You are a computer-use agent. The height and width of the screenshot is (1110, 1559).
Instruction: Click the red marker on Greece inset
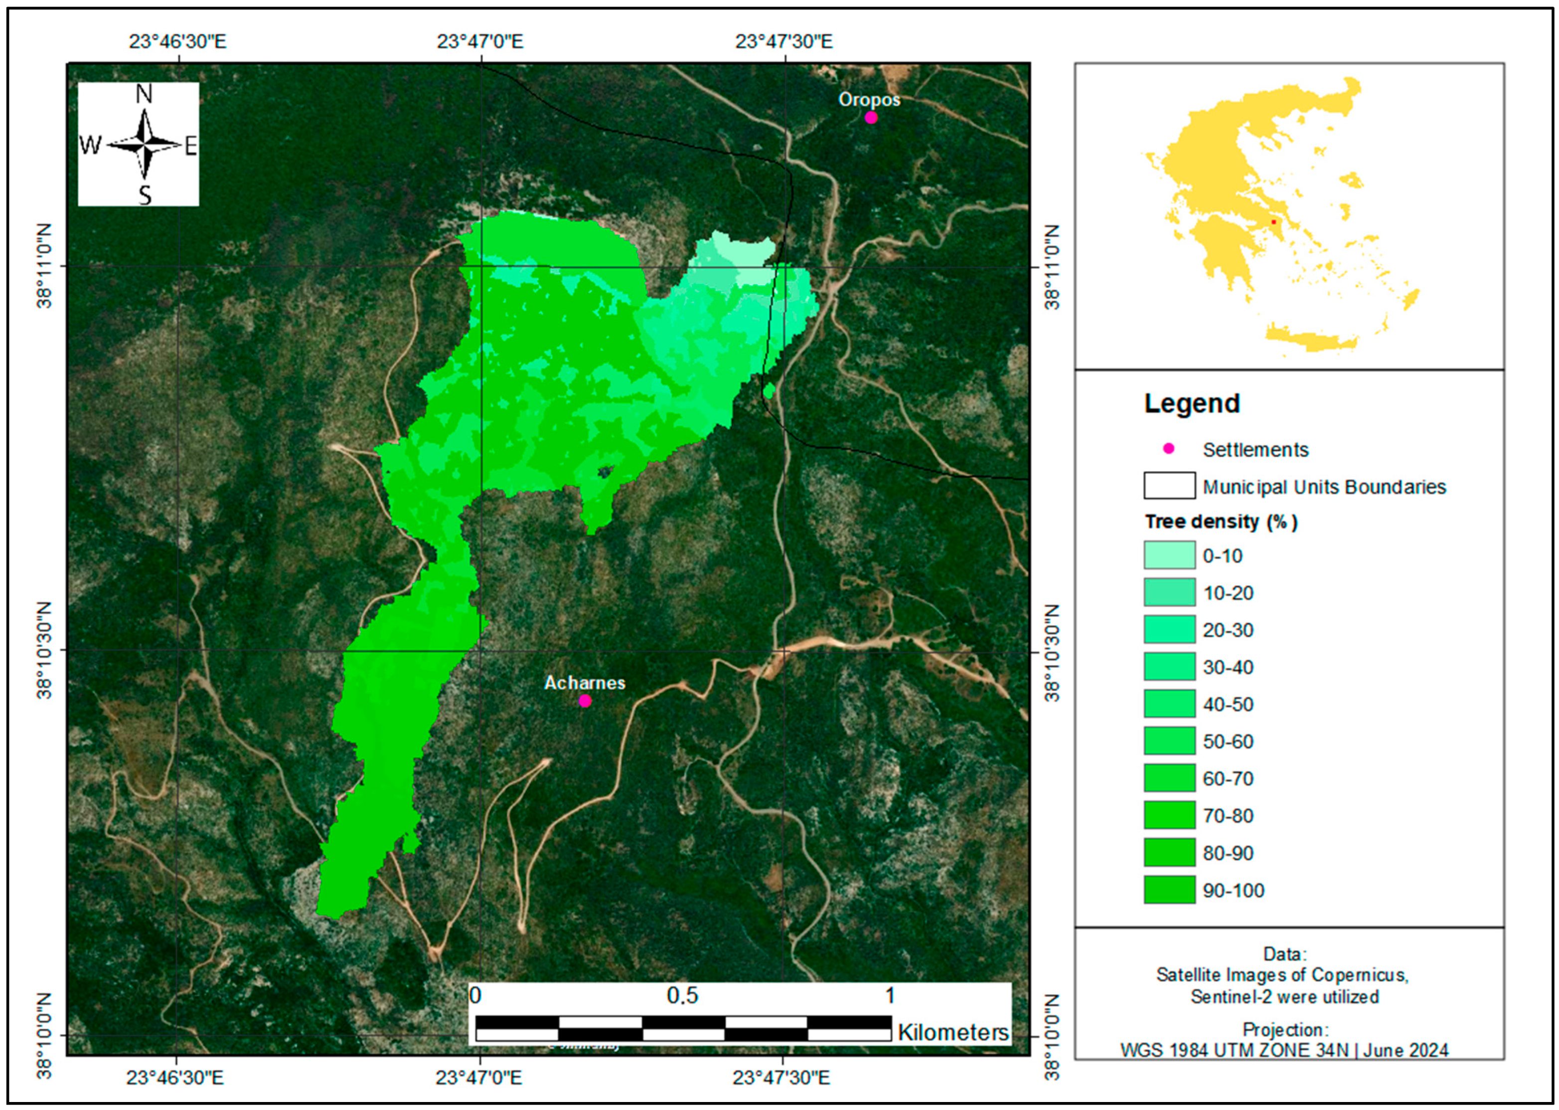click(x=1273, y=222)
